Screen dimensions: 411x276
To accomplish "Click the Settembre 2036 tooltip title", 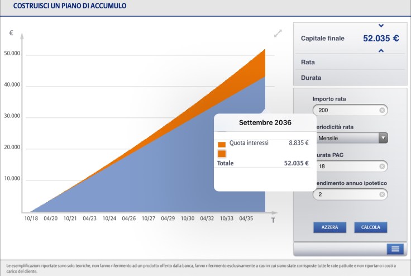I will (265, 122).
